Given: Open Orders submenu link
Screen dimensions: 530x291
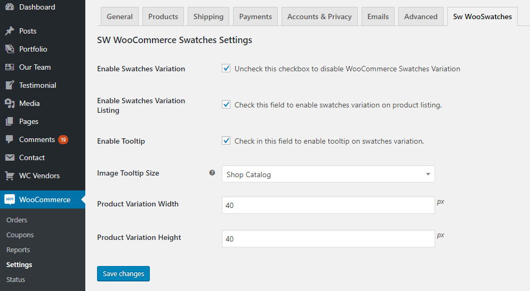Looking at the screenshot, I should coord(17,220).
